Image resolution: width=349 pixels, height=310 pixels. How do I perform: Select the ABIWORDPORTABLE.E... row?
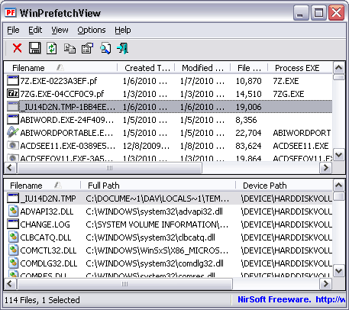[168, 133]
